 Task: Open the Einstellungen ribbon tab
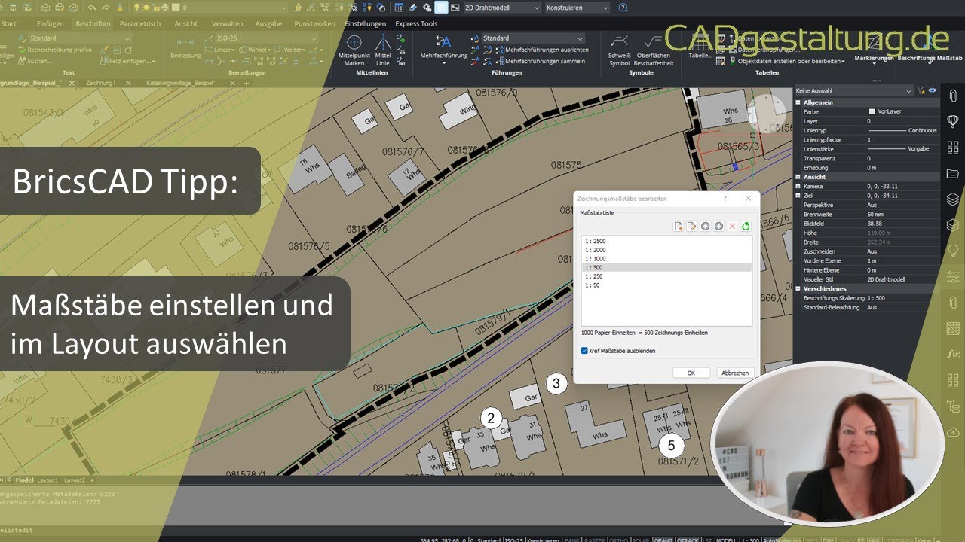365,23
